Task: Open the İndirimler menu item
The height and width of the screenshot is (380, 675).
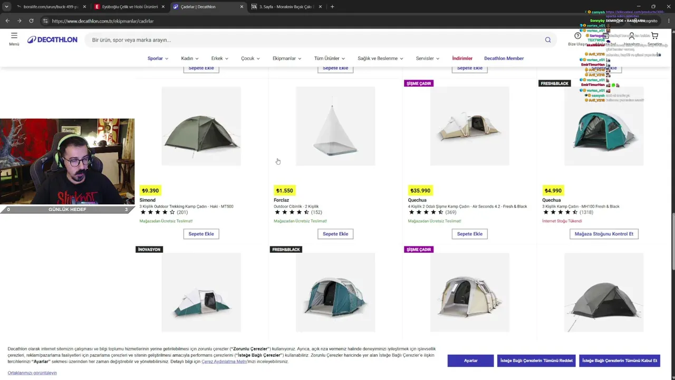Action: 462,58
